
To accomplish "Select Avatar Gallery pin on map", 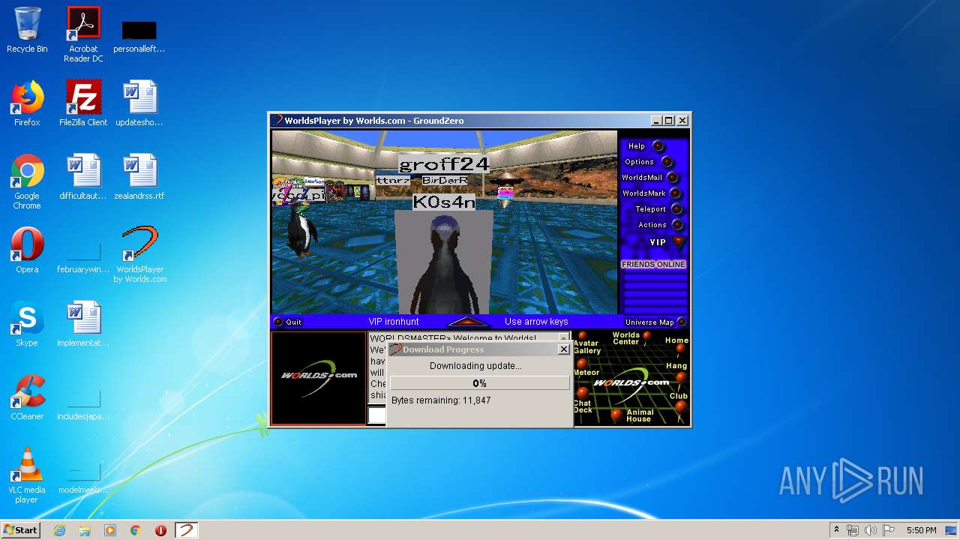I will point(582,337).
